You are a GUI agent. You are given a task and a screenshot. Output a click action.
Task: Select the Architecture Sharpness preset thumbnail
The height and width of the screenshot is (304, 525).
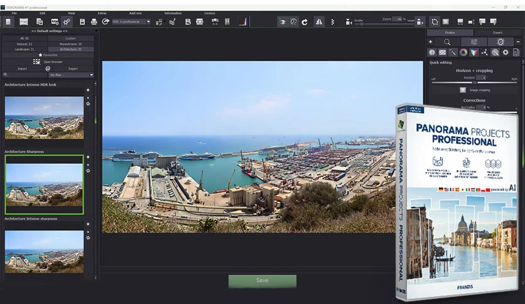pyautogui.click(x=44, y=185)
